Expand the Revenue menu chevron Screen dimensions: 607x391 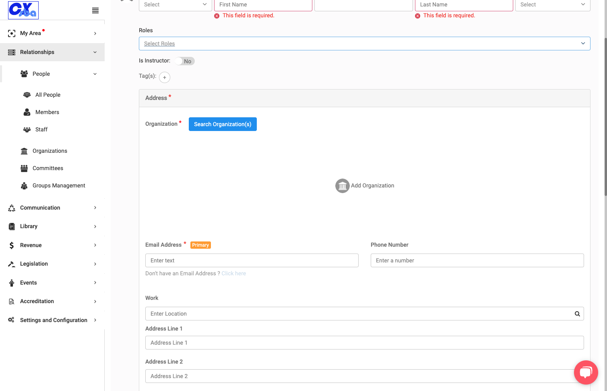click(95, 245)
